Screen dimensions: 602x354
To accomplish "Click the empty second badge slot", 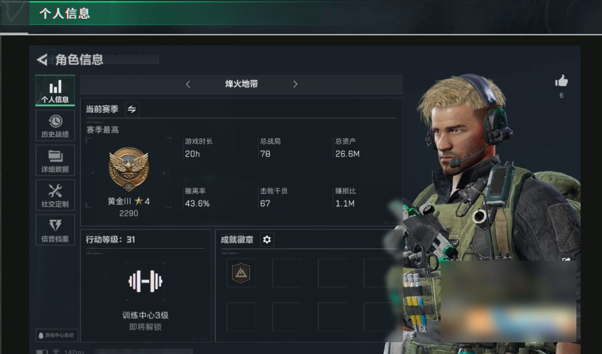I will (x=287, y=273).
